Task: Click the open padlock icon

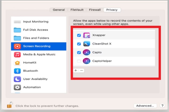Action: click(10, 105)
